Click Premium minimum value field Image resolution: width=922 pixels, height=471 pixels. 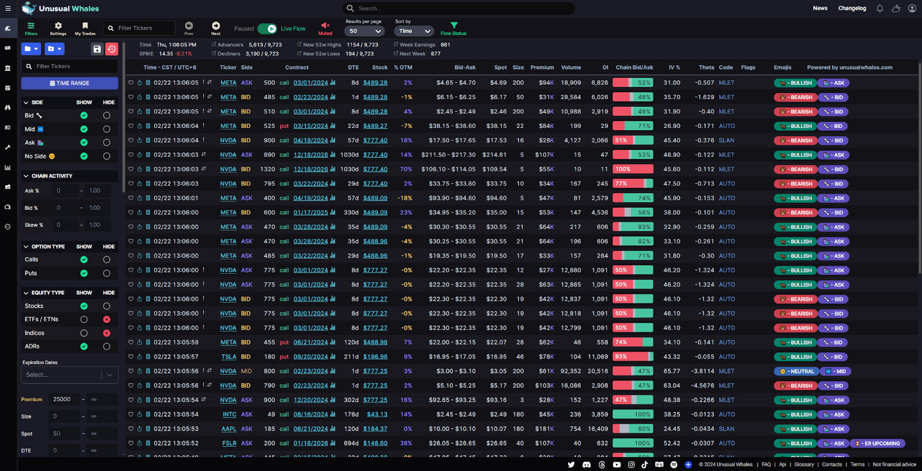65,400
